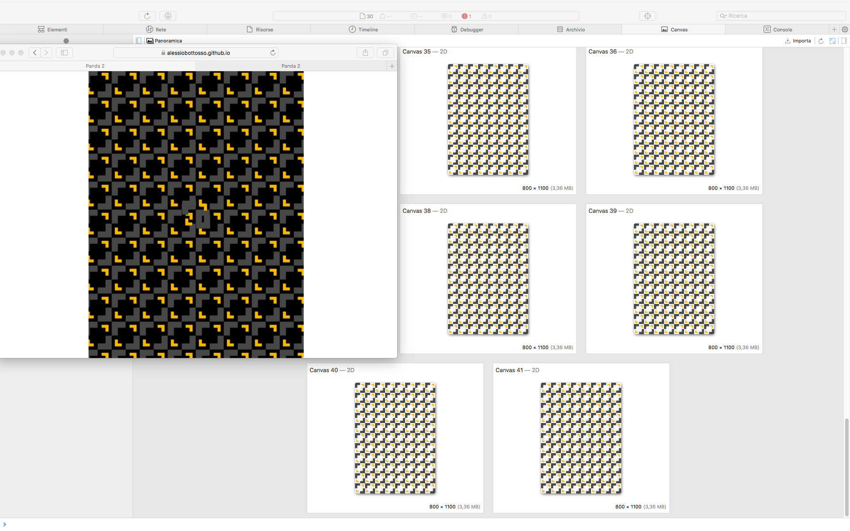This screenshot has height=531, width=850.
Task: Click the alessiobottosso.github.io address bar
Action: coord(196,53)
